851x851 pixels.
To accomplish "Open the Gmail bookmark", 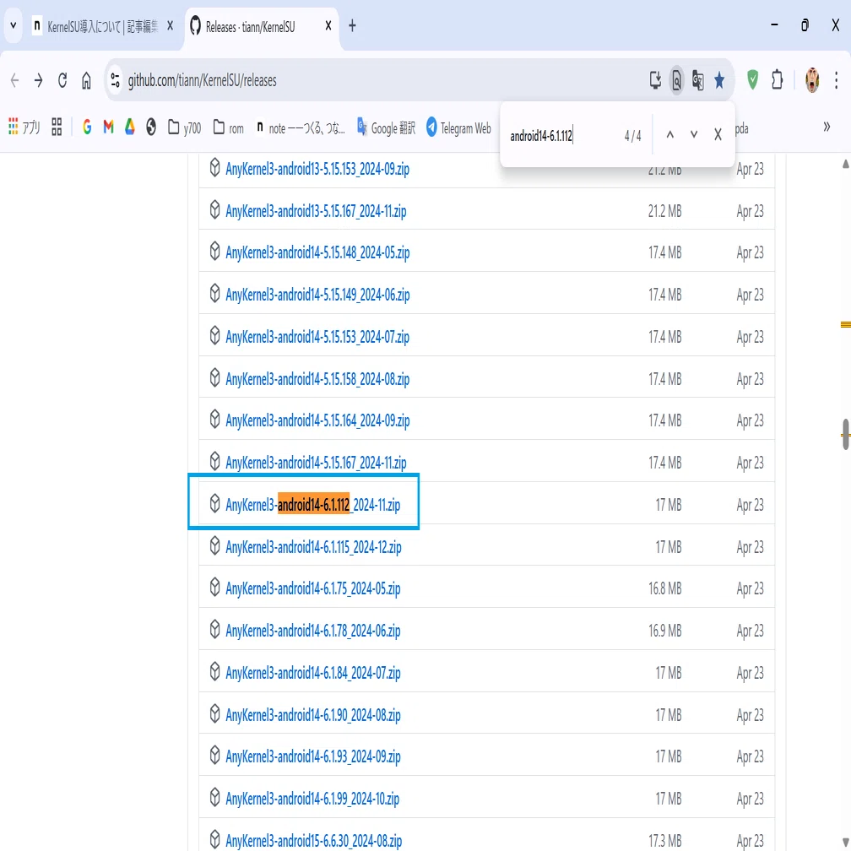I will (108, 127).
